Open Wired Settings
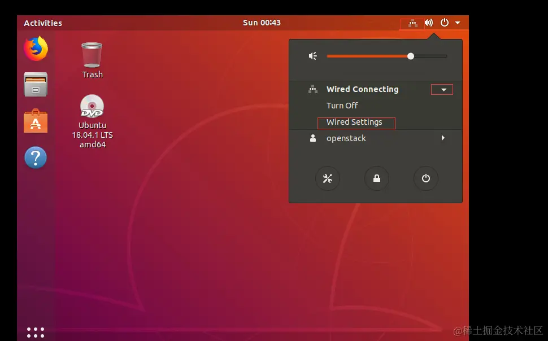 tap(354, 122)
